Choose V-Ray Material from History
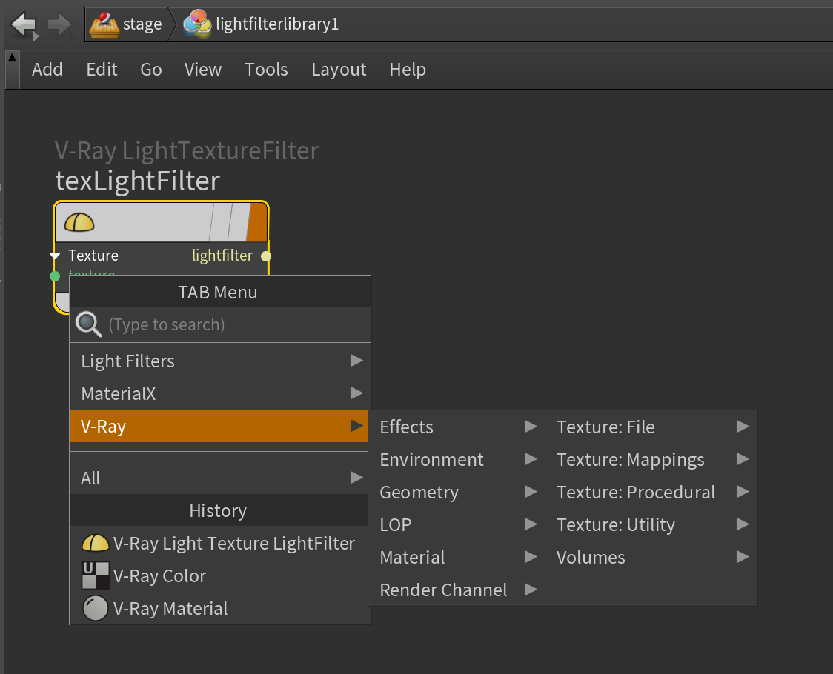Viewport: 833px width, 674px height. [x=219, y=609]
